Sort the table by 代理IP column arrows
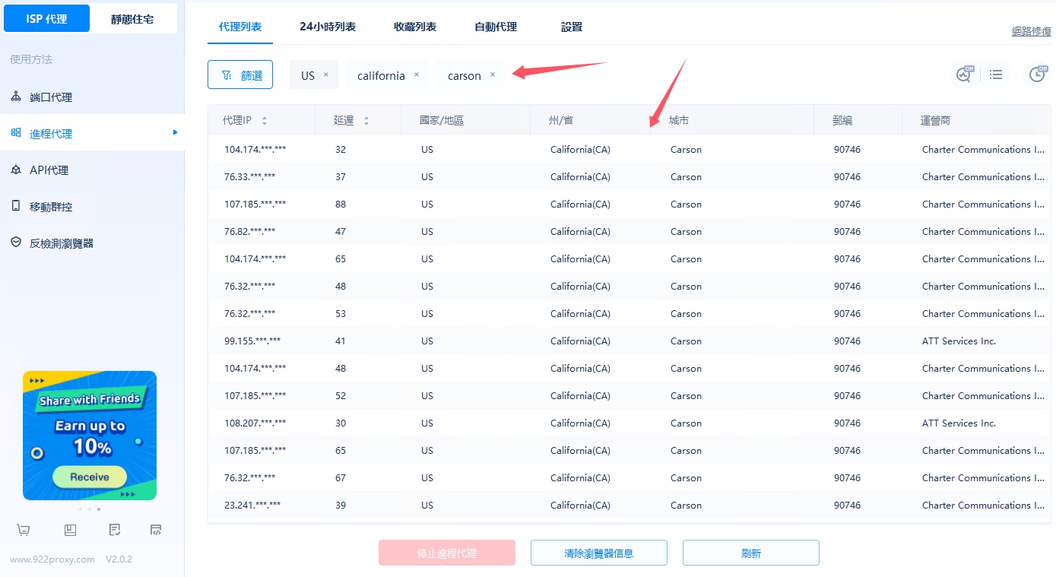The width and height of the screenshot is (1056, 577). [x=265, y=121]
